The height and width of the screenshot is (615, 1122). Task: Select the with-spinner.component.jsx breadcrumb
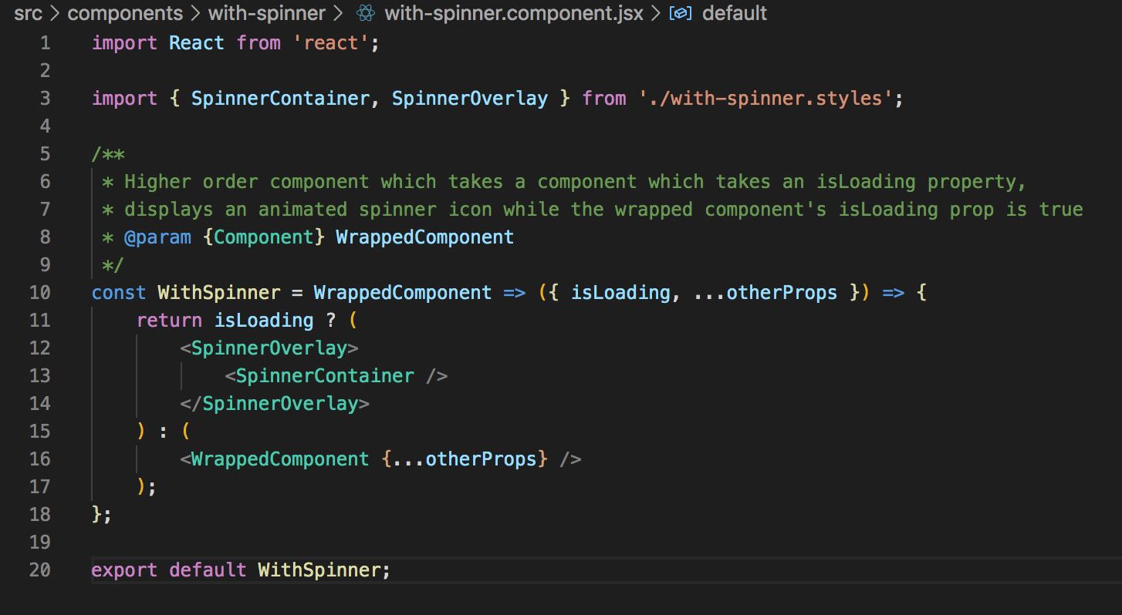tap(513, 14)
